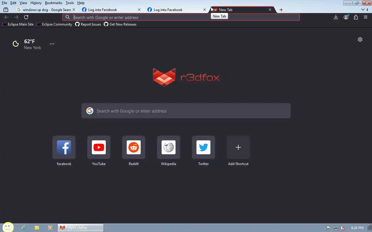Open the Extensions puzzle icon
372x232 pixels.
pos(356,17)
